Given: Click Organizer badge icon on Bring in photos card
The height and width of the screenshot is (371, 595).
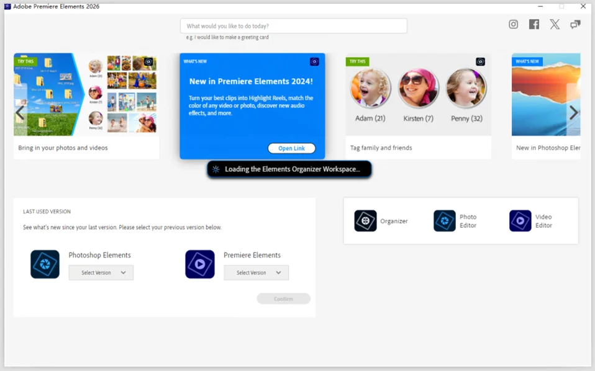Looking at the screenshot, I should point(148,61).
